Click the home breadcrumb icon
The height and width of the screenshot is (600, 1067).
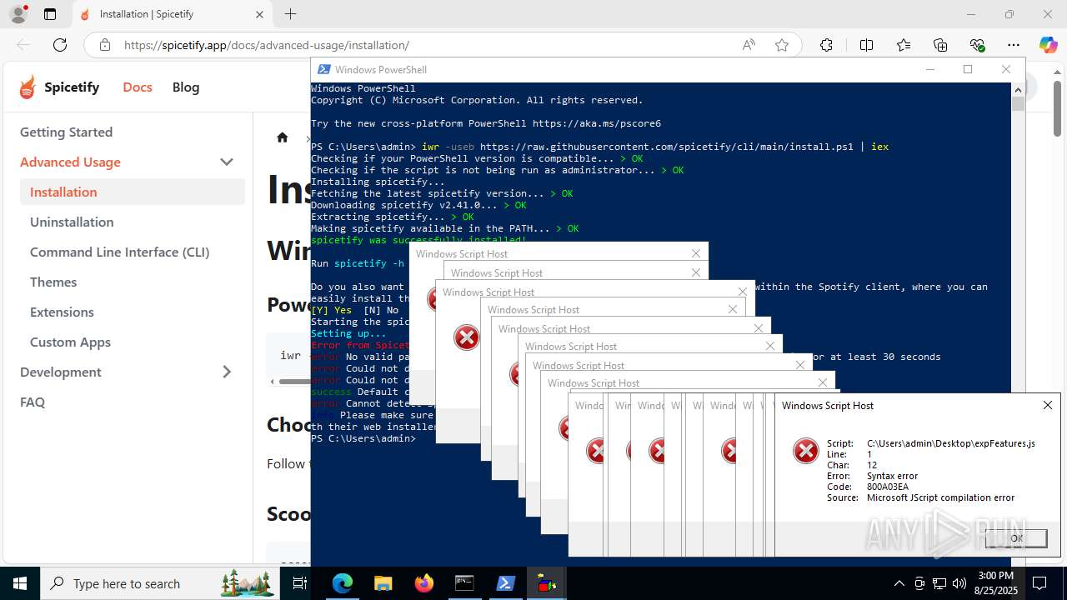click(x=283, y=137)
